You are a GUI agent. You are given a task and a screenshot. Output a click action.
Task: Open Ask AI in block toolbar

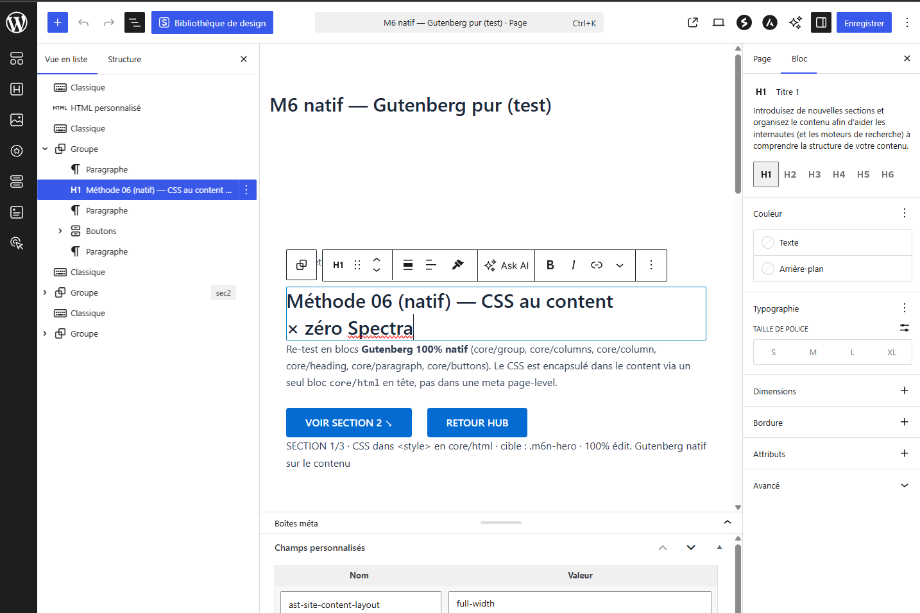coord(506,265)
